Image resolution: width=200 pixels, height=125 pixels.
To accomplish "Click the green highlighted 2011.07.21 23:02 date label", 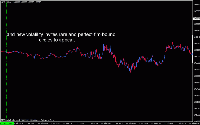I will click(7, 124).
